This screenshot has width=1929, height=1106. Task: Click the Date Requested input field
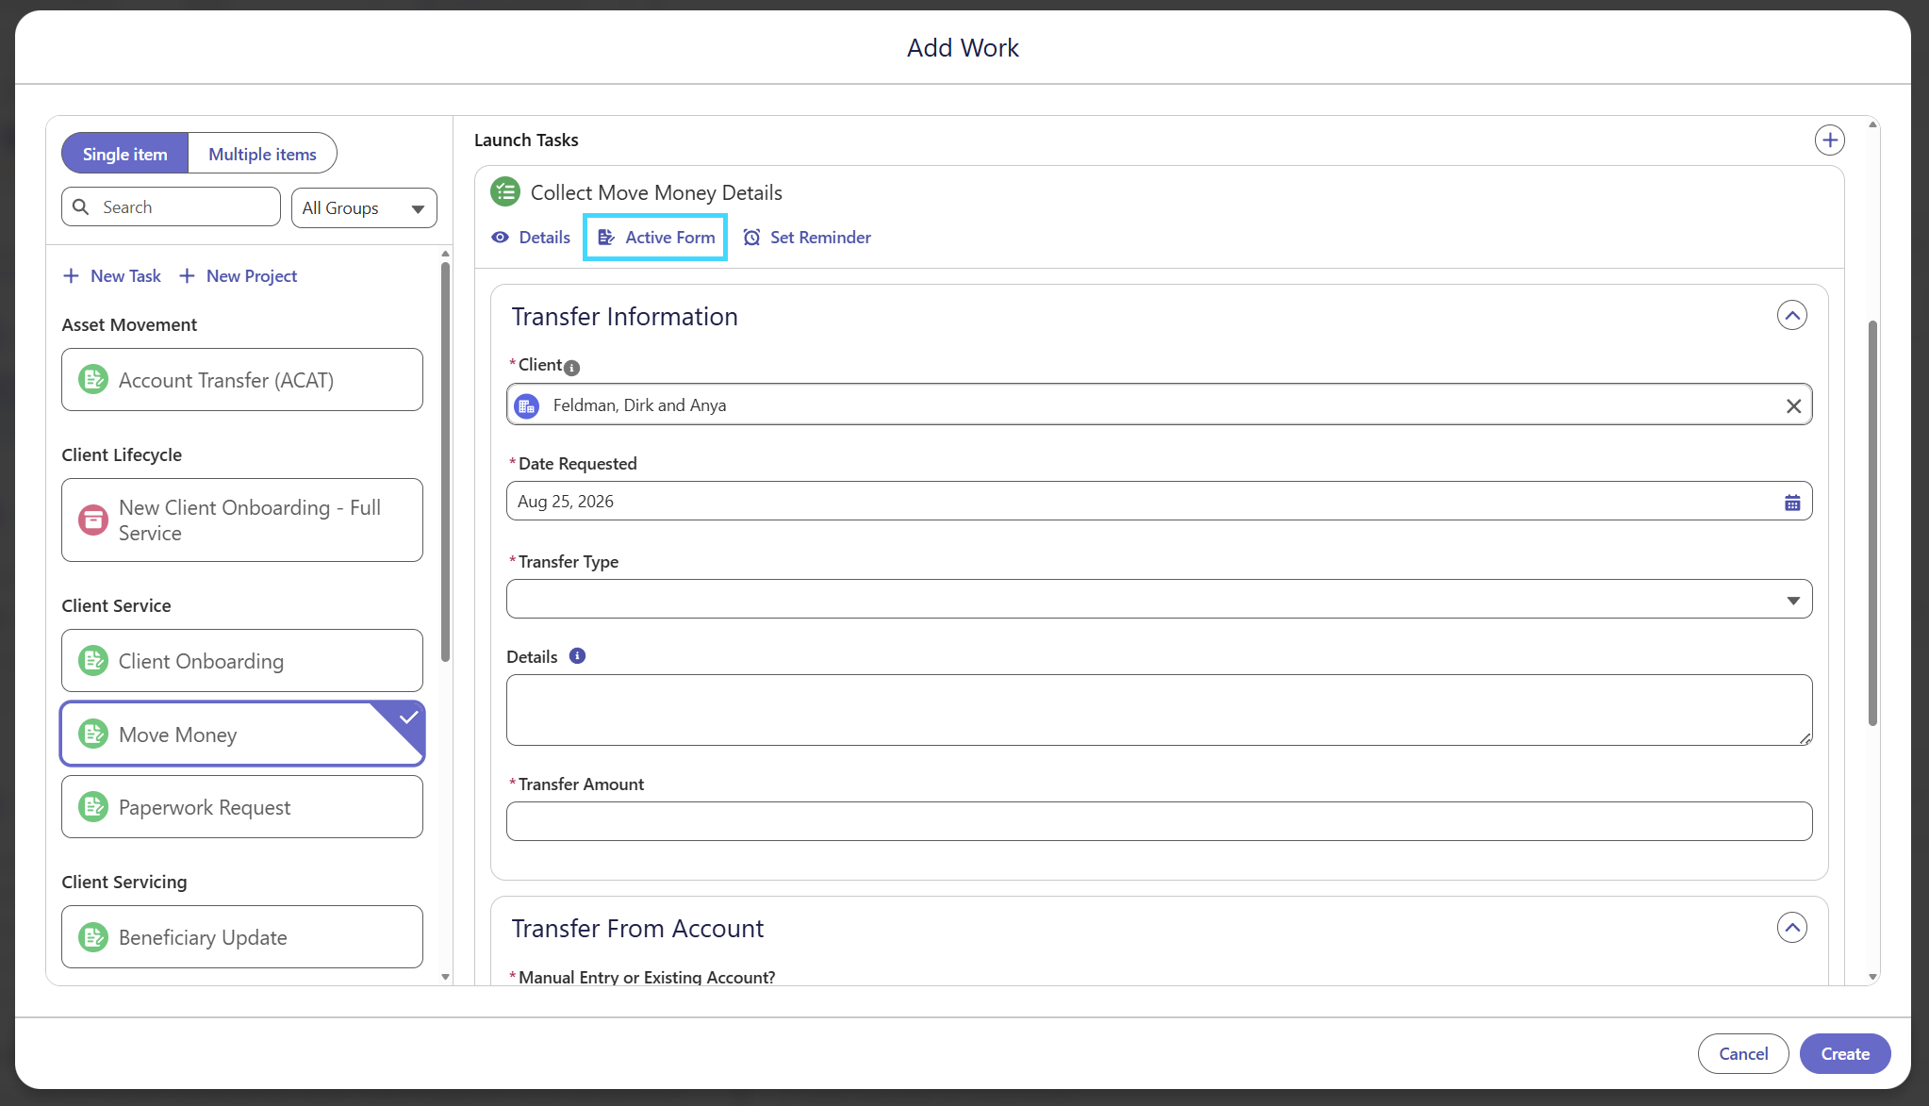pos(1159,502)
